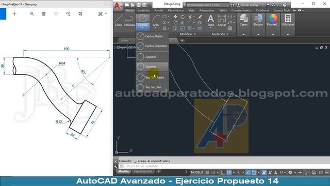Toggle annotation visibility icon in status bar
This screenshot has height=186, width=330.
[x=264, y=173]
